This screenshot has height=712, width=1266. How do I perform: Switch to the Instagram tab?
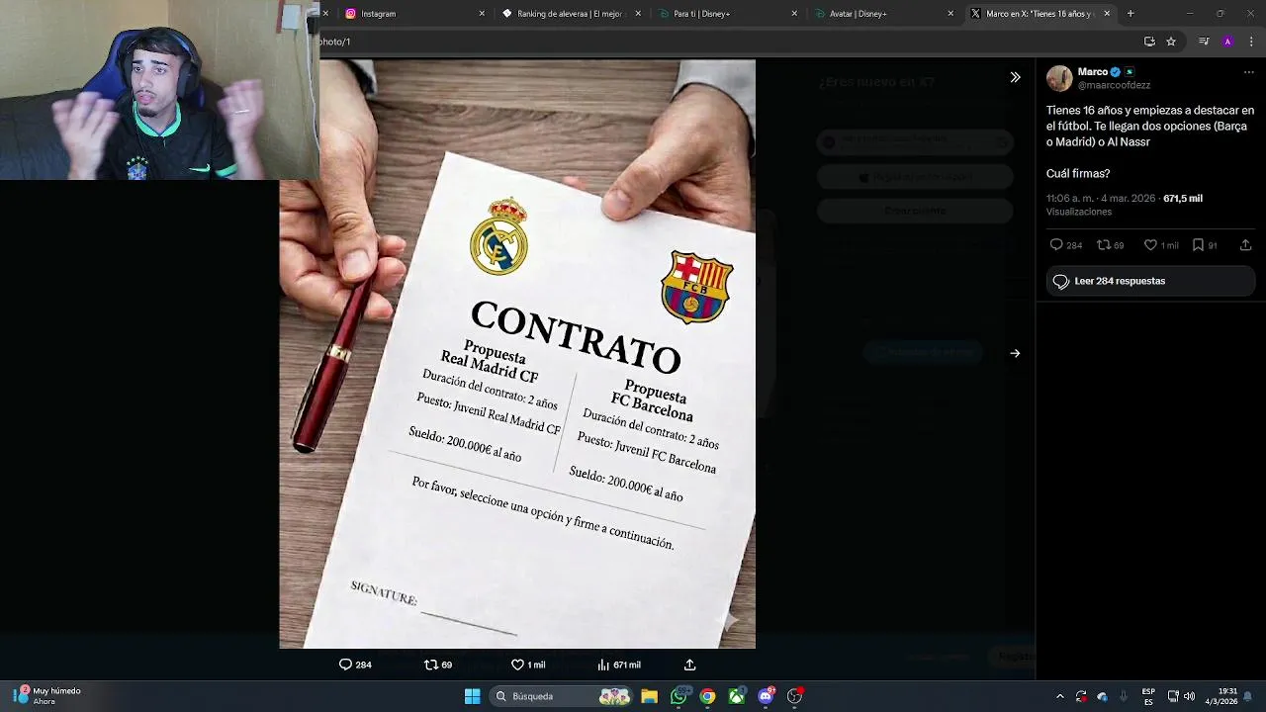(410, 14)
